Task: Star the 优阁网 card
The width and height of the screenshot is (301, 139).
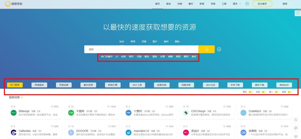Action: click(x=242, y=126)
